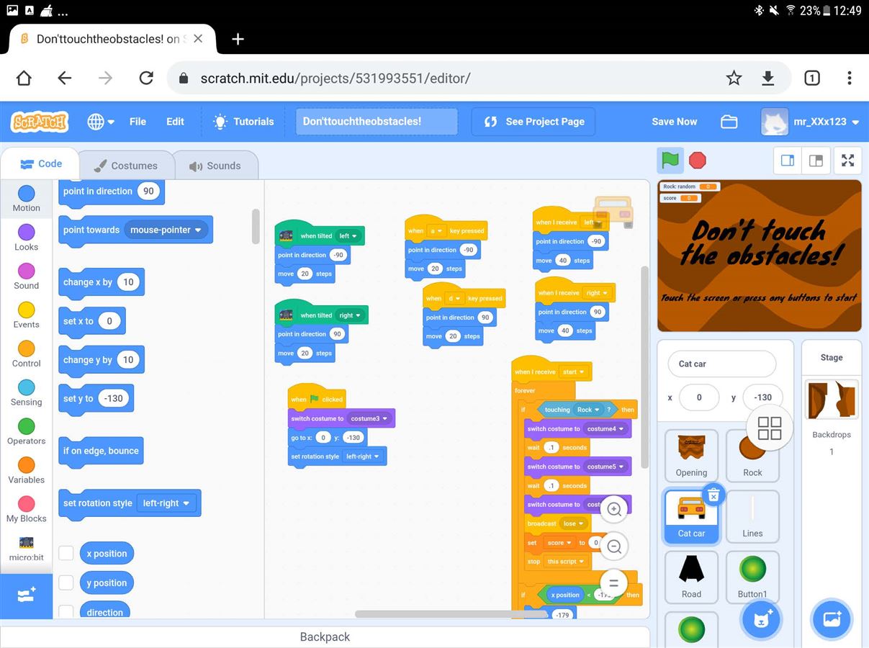The image size is (869, 648).
Task: Tick the y position checkbox
Action: 66,582
